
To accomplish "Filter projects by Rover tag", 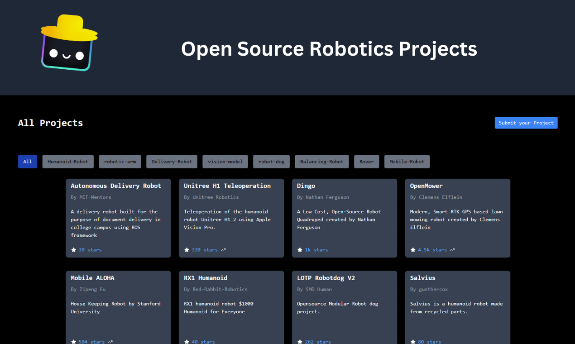I will tap(367, 162).
